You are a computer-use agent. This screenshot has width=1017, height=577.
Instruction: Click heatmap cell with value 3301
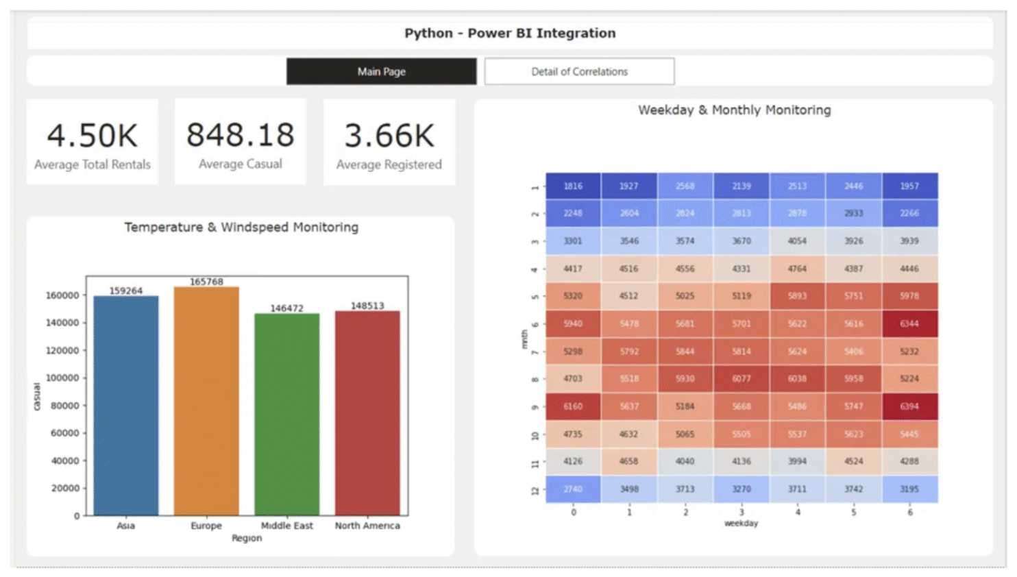573,241
